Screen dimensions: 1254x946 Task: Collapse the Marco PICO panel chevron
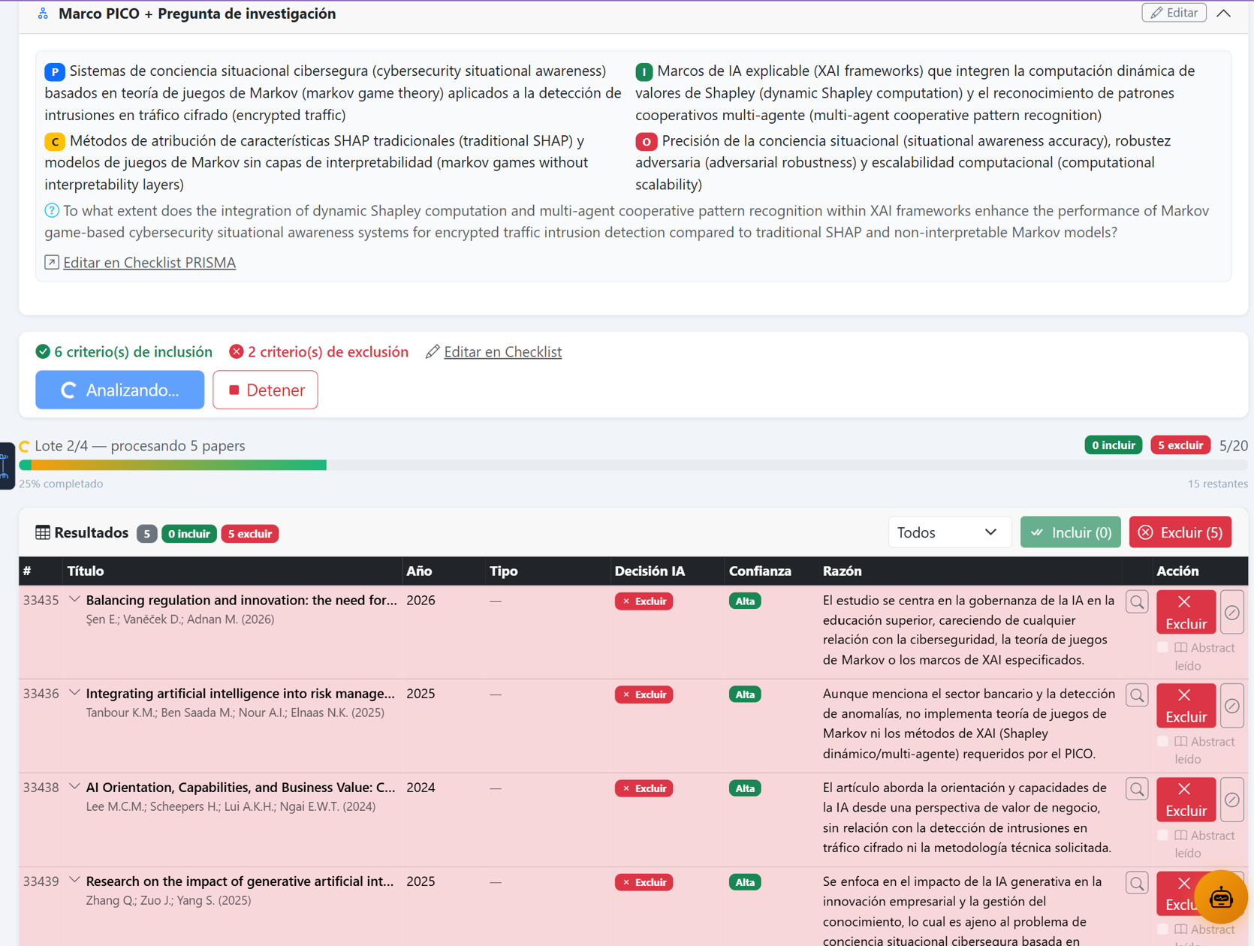pos(1224,14)
